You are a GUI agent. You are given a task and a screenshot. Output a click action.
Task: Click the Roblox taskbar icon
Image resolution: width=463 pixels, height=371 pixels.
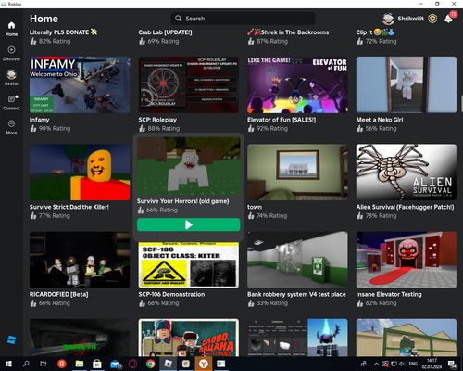click(x=168, y=364)
